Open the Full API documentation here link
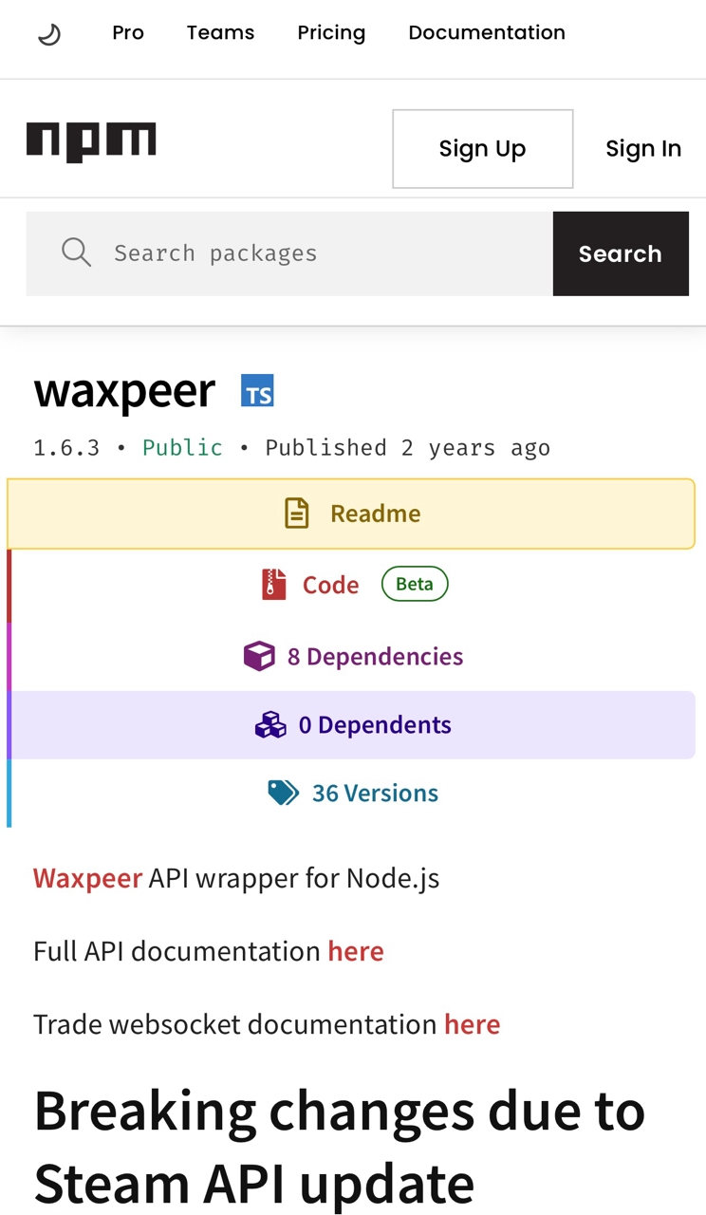 click(x=356, y=951)
